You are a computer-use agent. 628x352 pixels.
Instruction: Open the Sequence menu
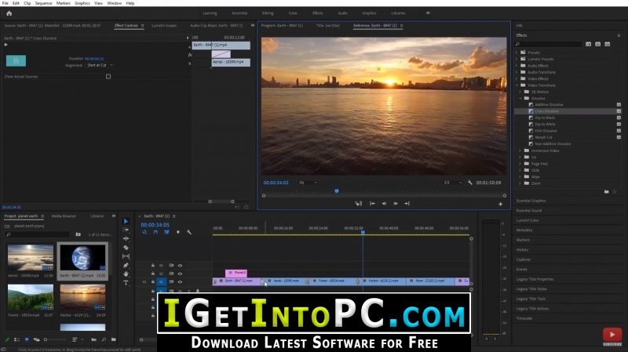point(43,3)
